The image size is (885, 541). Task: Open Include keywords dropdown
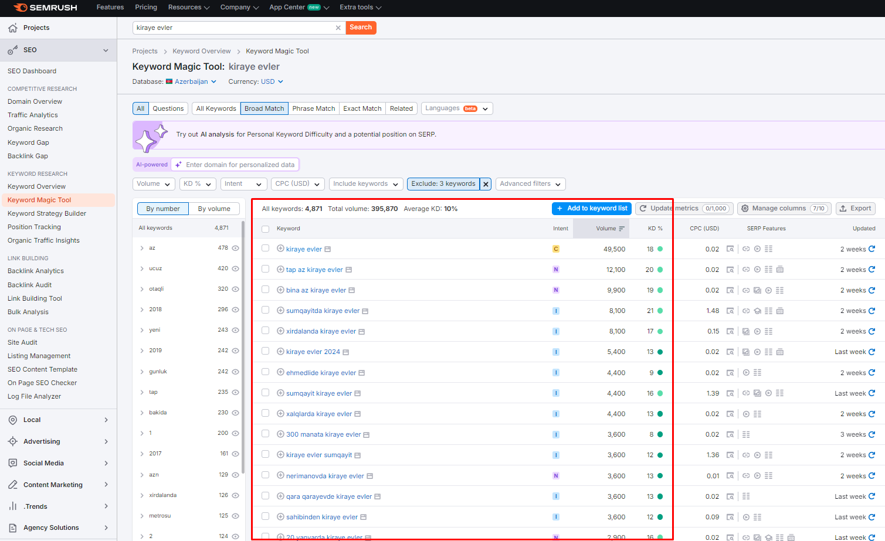point(366,184)
